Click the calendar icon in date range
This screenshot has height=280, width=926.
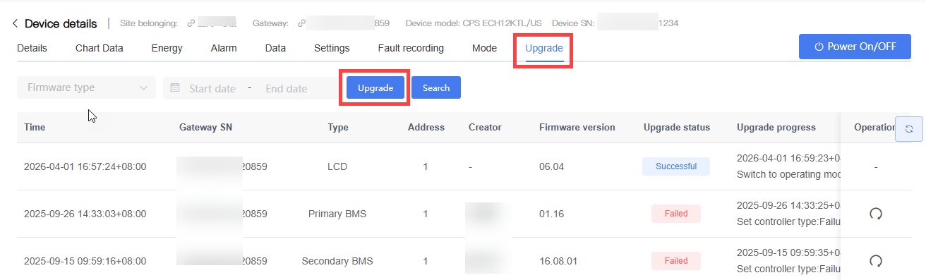[x=175, y=88]
